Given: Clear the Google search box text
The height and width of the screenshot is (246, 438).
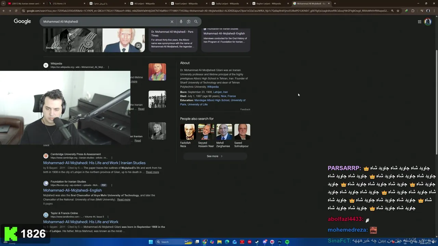Looking at the screenshot, I should coord(172,22).
